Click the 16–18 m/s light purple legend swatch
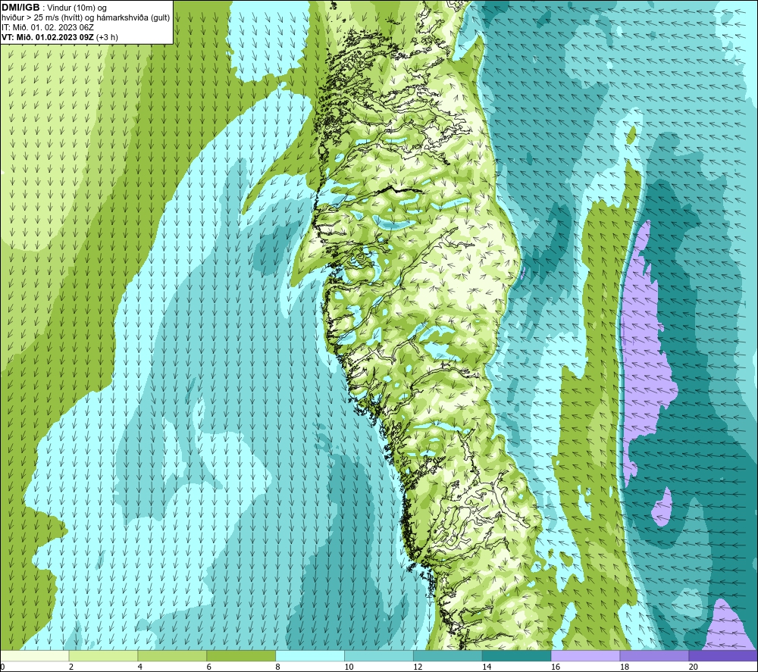Screen dimensions: 758x672 (x=585, y=655)
